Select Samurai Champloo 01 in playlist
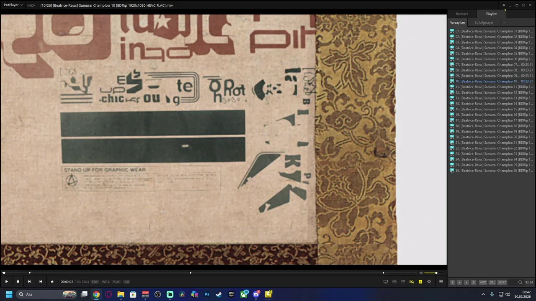The width and height of the screenshot is (536, 301). click(x=491, y=31)
